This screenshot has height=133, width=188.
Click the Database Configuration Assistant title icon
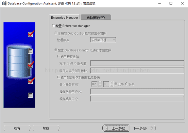coord(4,3)
